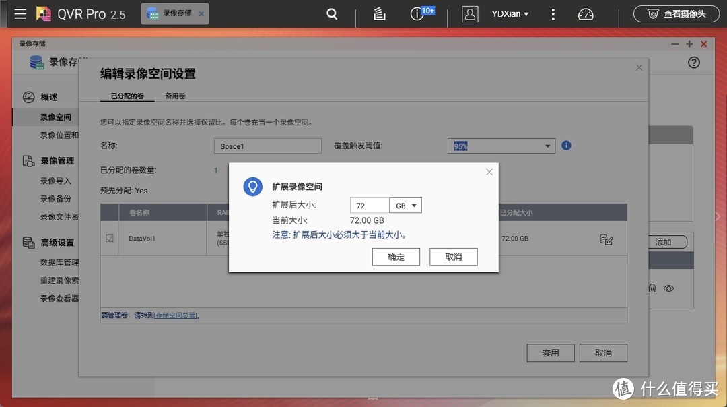
Task: Toggle the DataVol1 volume checkbox
Action: (109, 239)
